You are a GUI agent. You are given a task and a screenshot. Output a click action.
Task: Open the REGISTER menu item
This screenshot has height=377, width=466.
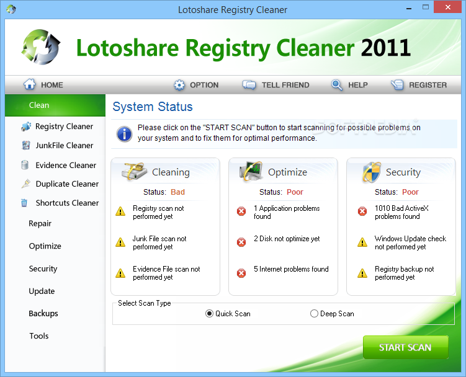419,85
